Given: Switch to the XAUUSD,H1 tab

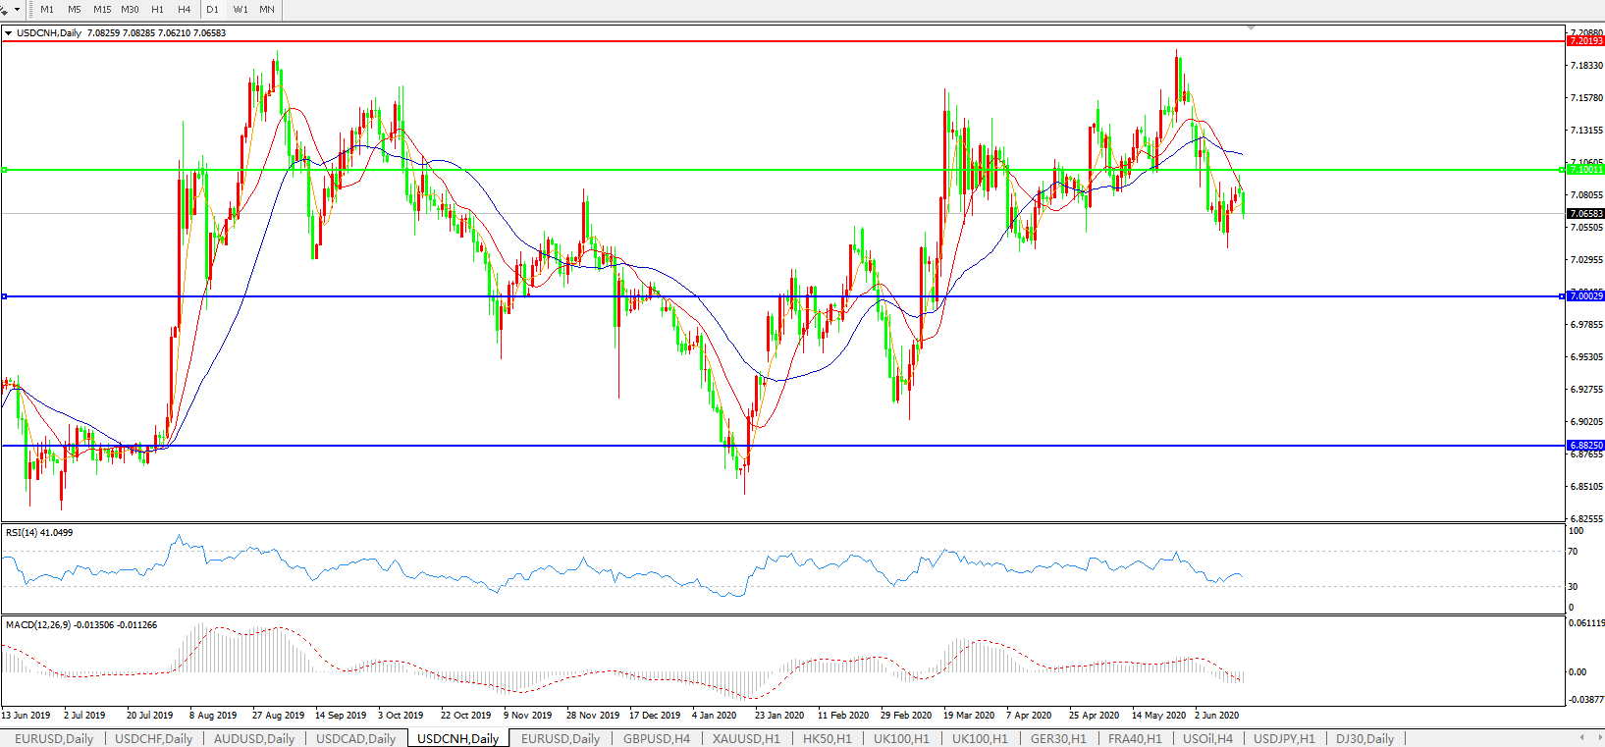Looking at the screenshot, I should pos(746,738).
